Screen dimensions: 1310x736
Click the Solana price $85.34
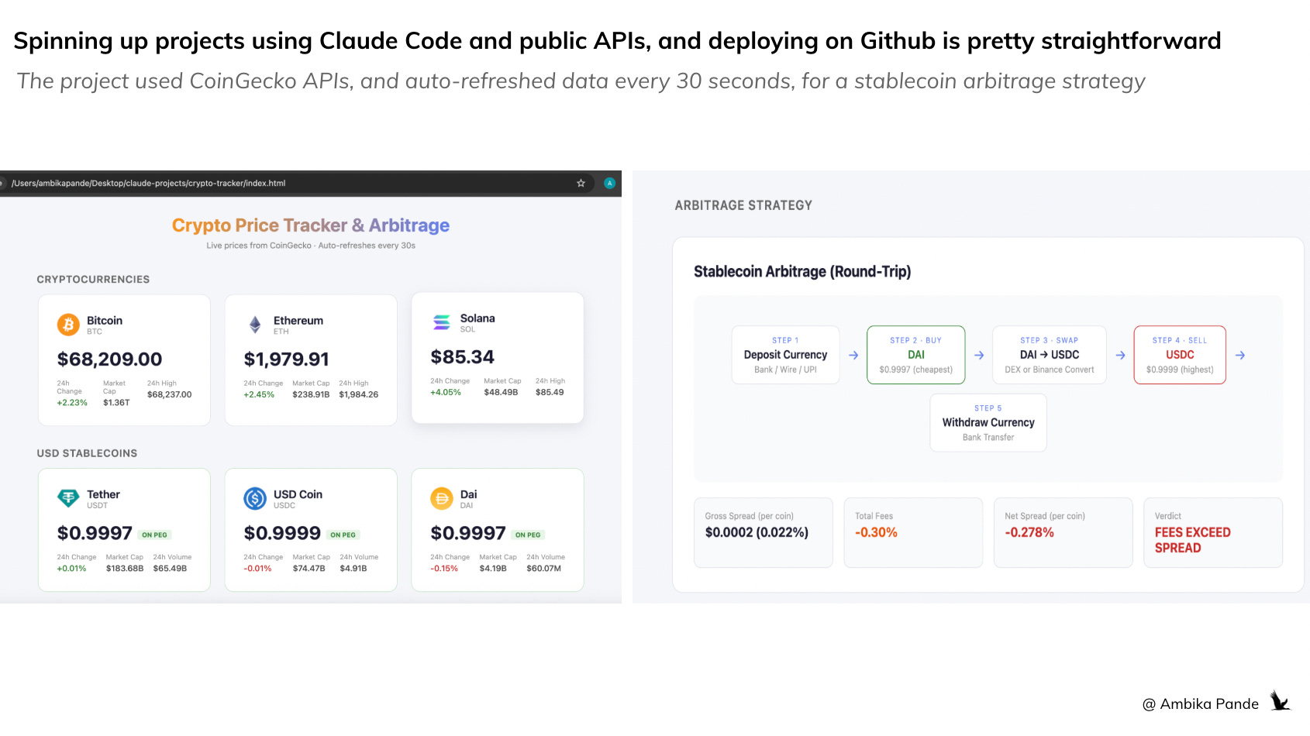click(462, 357)
